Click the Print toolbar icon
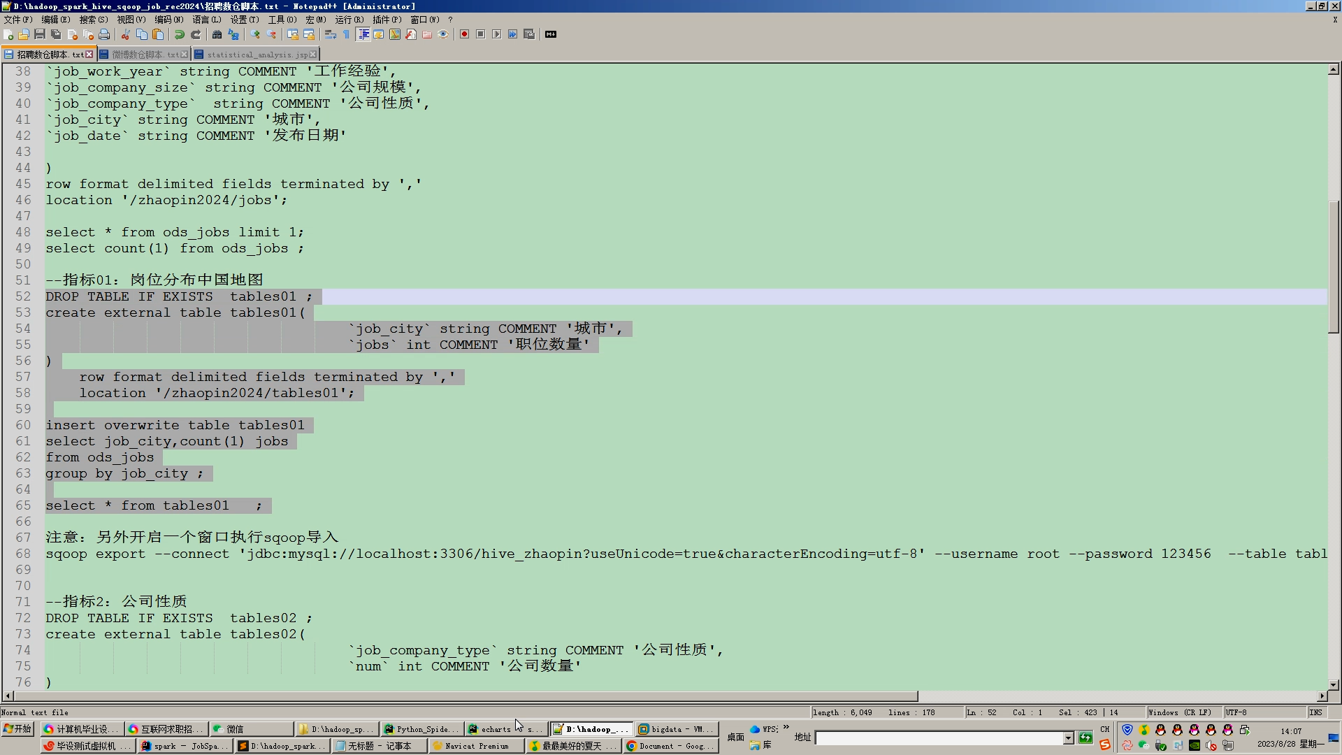Viewport: 1342px width, 755px height. 104,34
